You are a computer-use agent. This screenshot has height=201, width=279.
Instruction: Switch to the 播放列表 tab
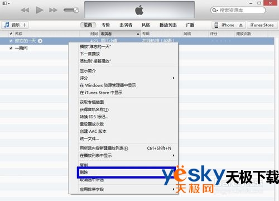[168, 25]
